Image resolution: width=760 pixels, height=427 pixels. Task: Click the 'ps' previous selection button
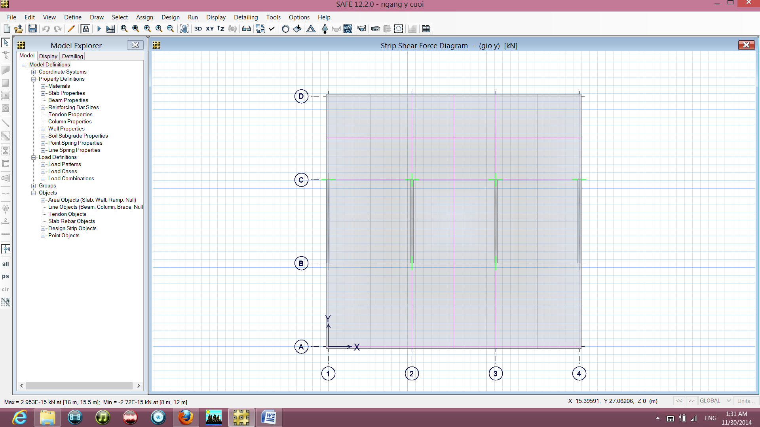6,276
